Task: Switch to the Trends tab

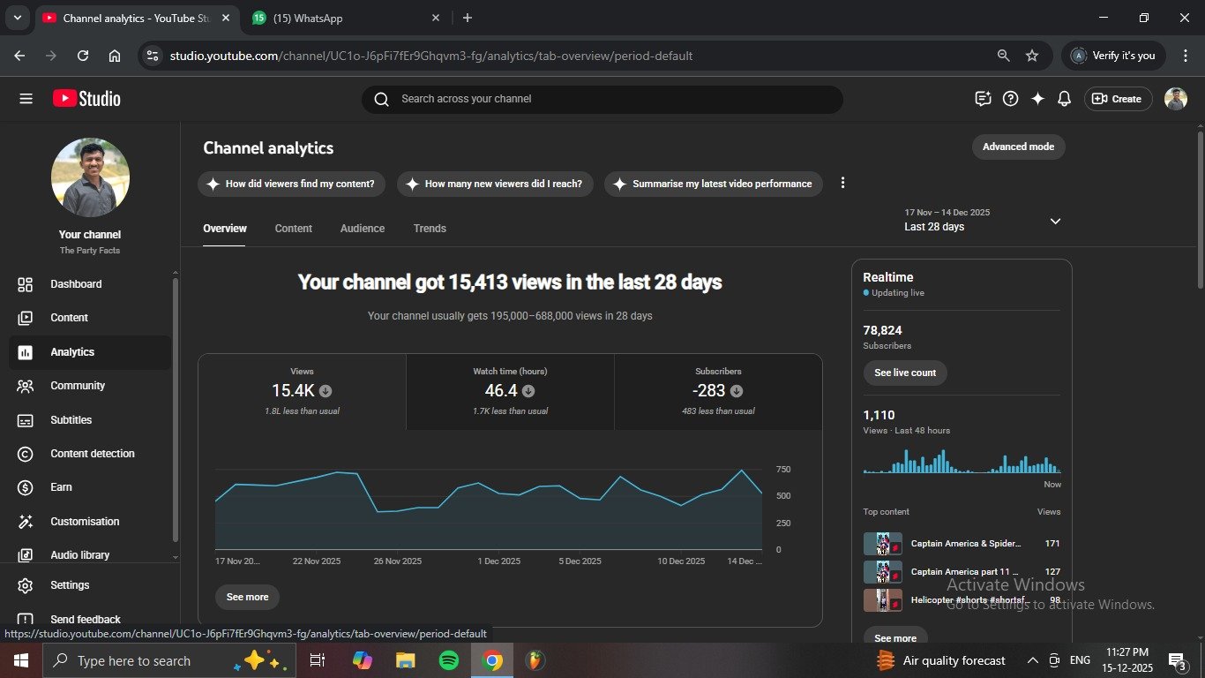Action: tap(430, 229)
